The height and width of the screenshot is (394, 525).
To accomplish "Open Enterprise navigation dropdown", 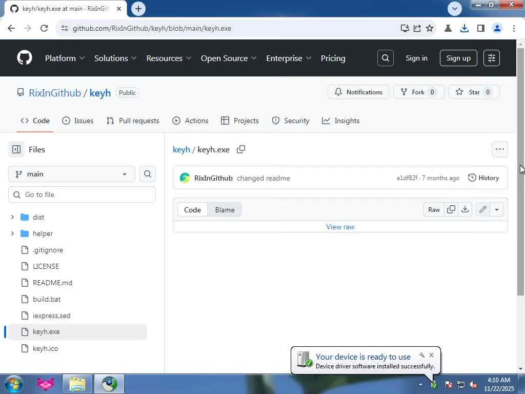I will pos(289,58).
